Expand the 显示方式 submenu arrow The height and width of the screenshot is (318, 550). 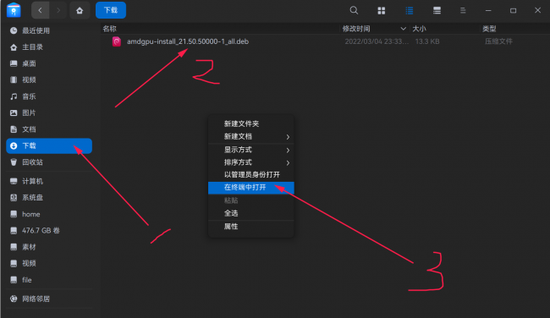point(288,150)
